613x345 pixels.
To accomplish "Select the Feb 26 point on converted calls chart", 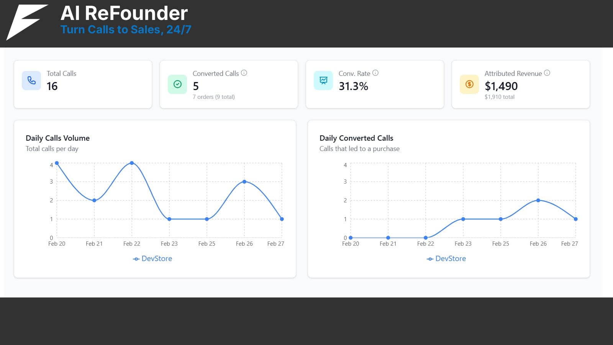I will click(x=538, y=200).
